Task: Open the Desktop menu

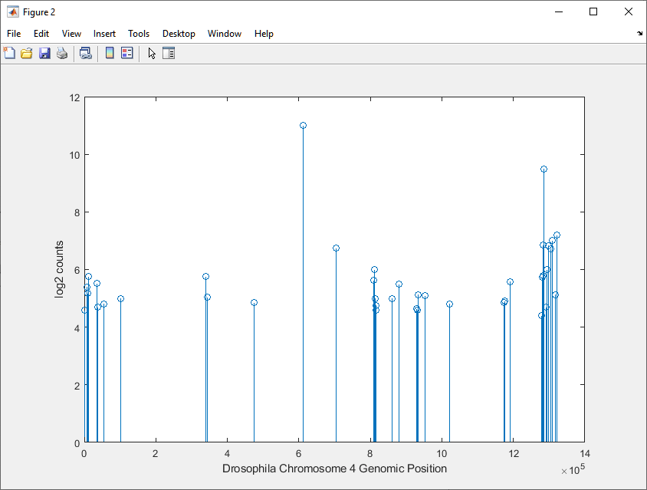Action: click(x=179, y=34)
